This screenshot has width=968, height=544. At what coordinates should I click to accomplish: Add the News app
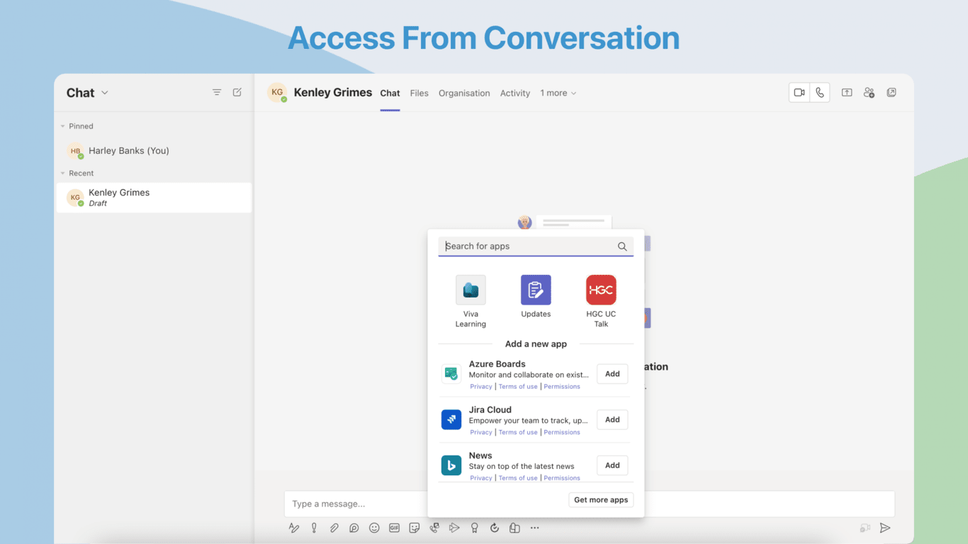click(x=612, y=465)
